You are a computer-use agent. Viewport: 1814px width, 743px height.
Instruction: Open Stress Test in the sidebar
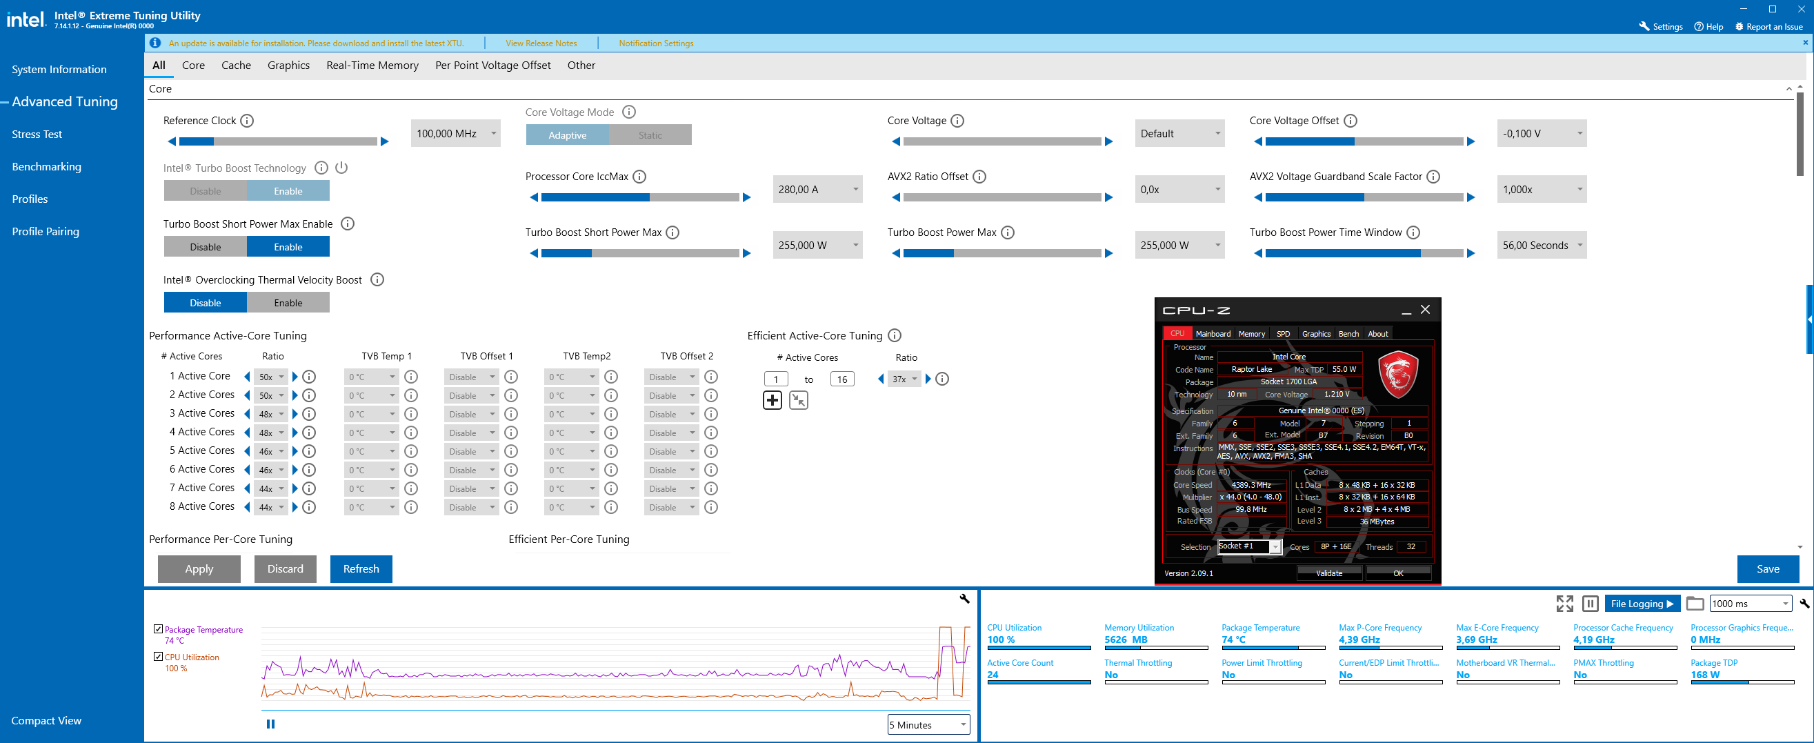[x=37, y=134]
